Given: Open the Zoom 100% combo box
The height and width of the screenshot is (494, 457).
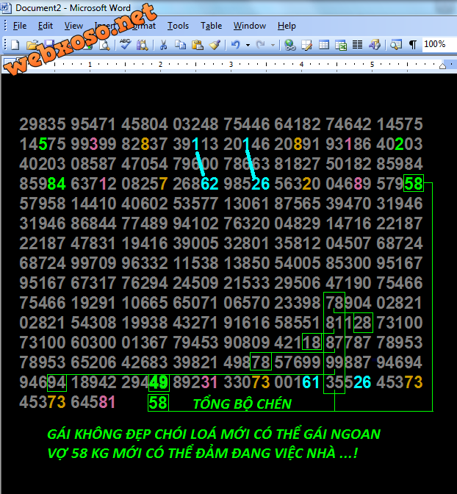Looking at the screenshot, I should pyautogui.click(x=435, y=45).
